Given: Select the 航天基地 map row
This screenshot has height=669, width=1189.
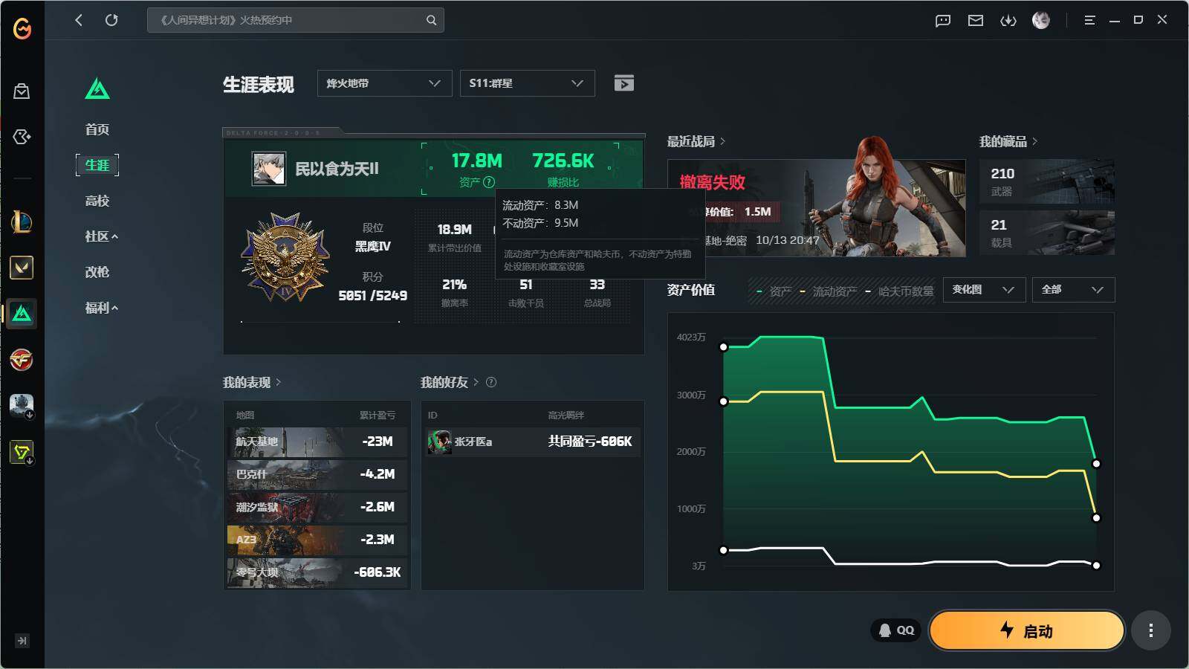Looking at the screenshot, I should point(317,442).
